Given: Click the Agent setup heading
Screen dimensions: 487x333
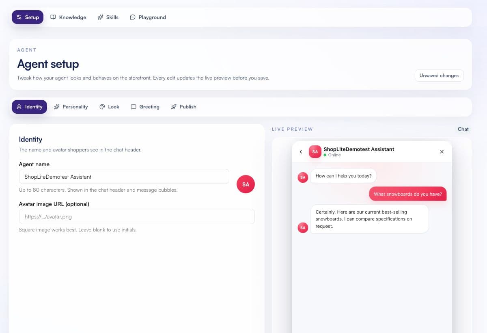Looking at the screenshot, I should (48, 64).
